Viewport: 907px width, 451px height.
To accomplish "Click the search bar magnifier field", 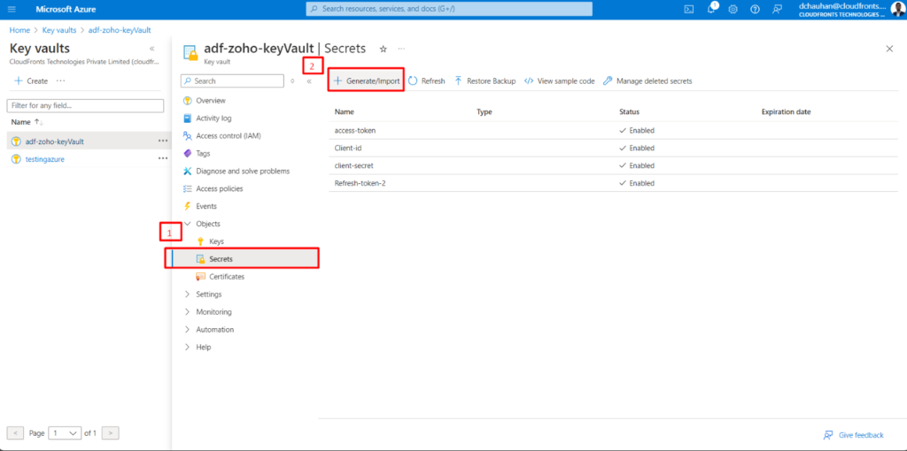I will click(x=449, y=9).
